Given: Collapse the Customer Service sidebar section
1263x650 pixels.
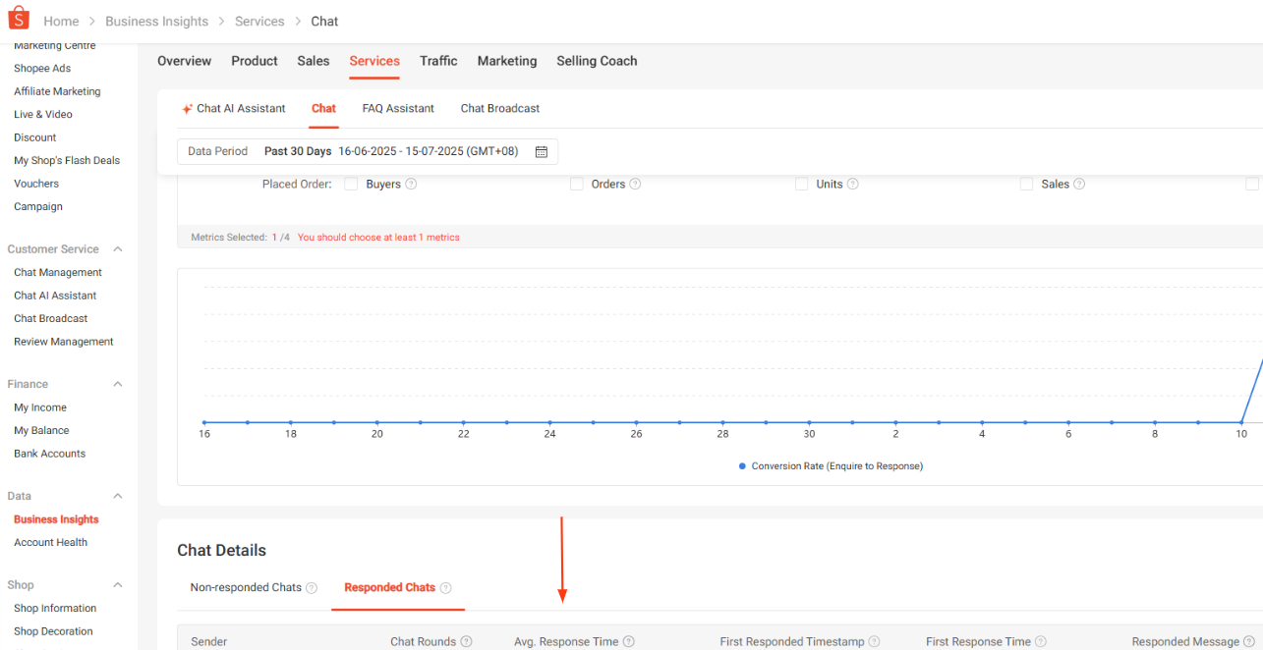Looking at the screenshot, I should (118, 249).
